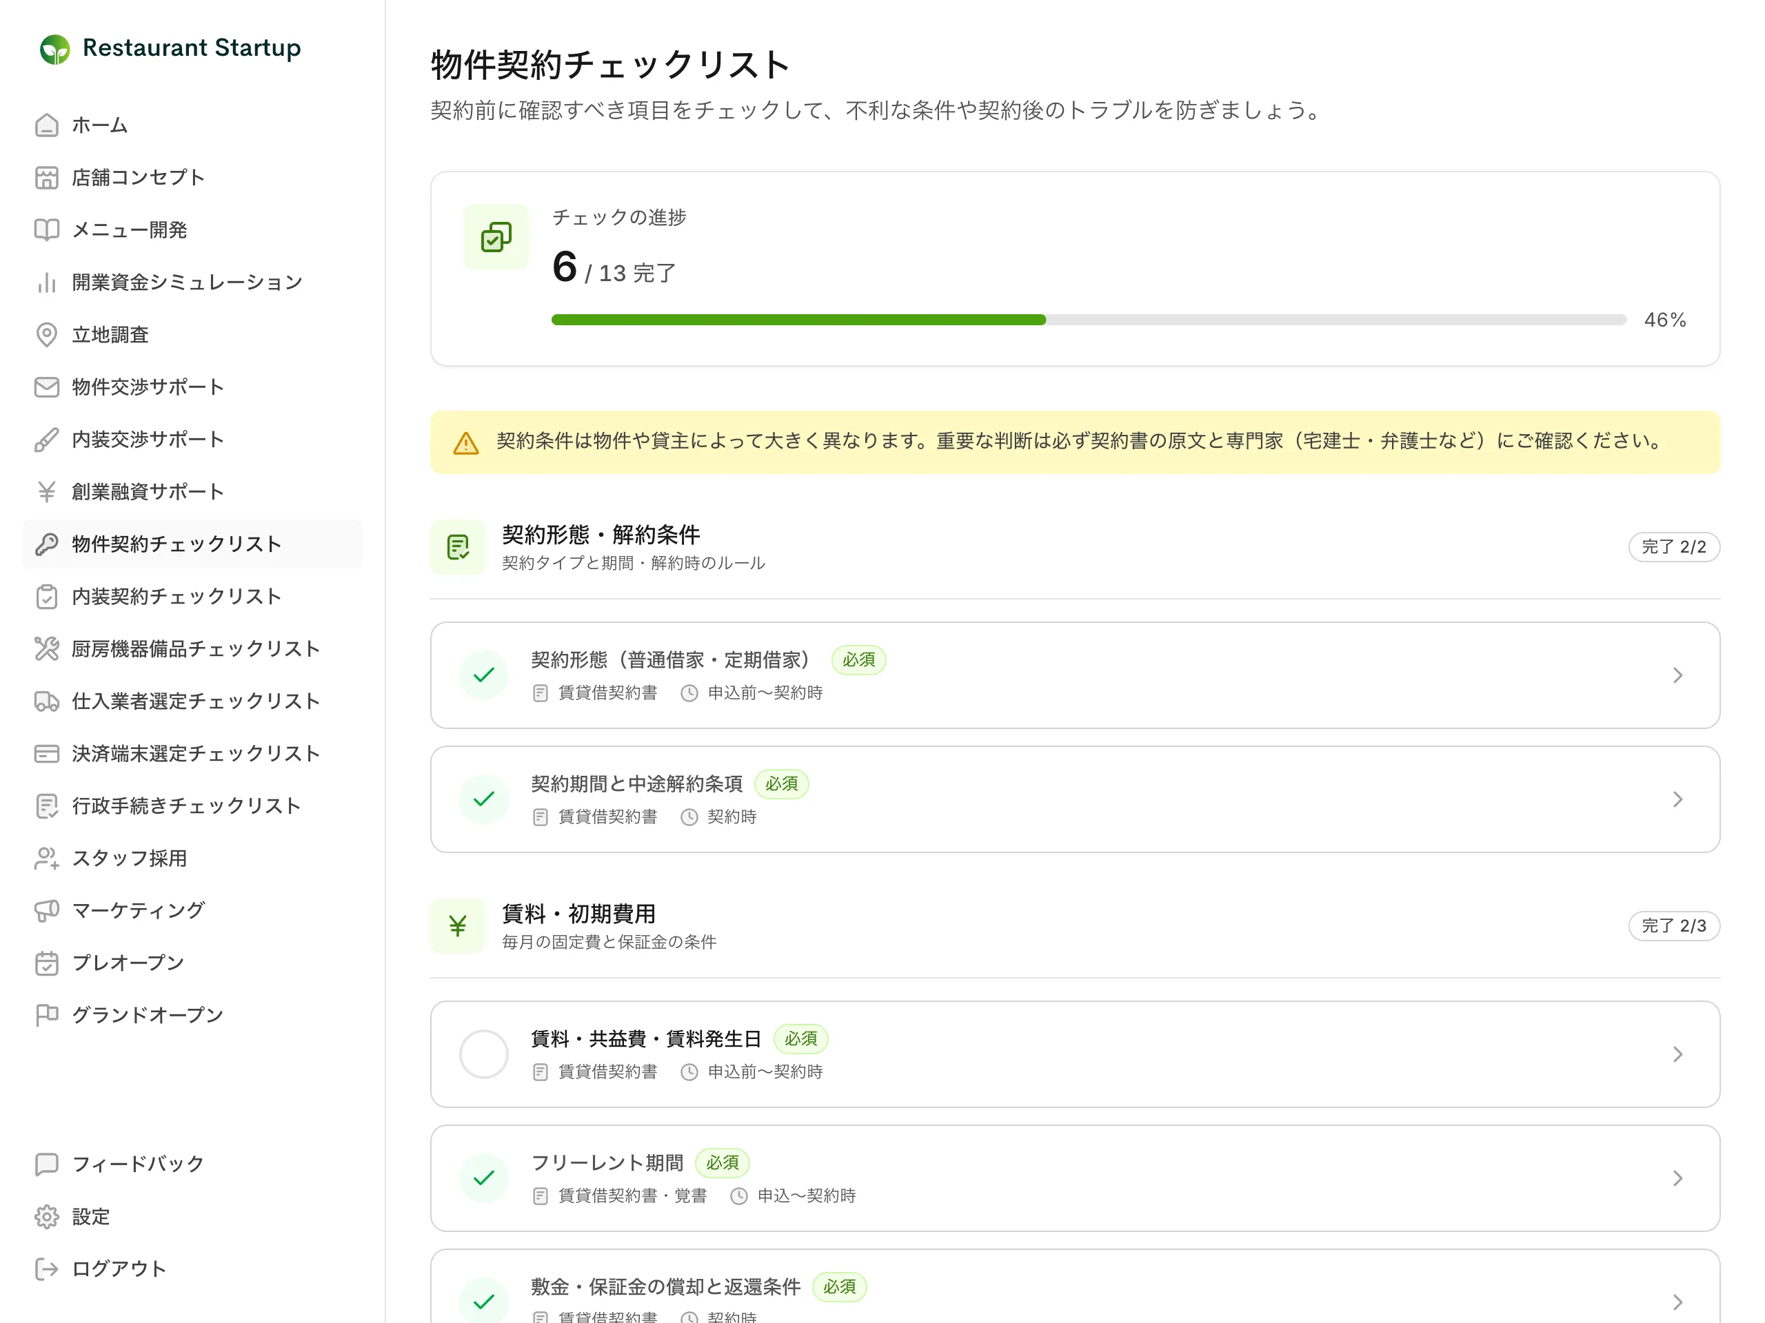Click the フィードバック speech bubble icon
The width and height of the screenshot is (1765, 1323).
click(47, 1165)
